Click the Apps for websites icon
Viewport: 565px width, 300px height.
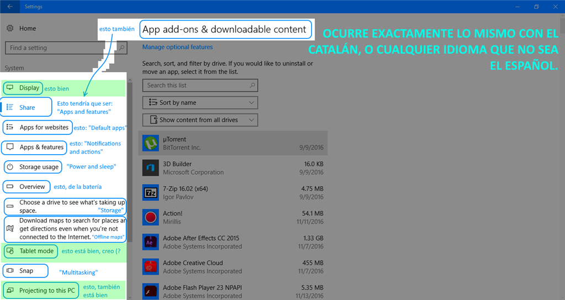point(10,127)
